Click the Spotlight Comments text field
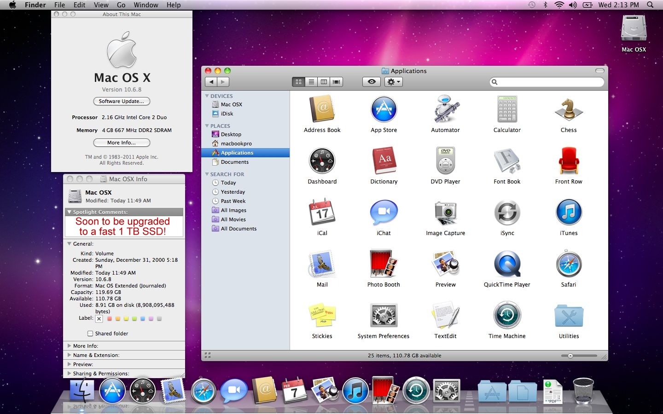 [x=124, y=226]
